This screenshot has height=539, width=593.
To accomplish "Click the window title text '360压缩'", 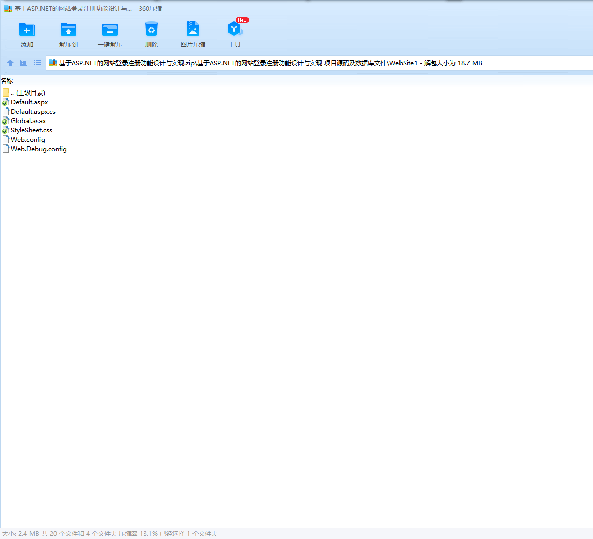I will click(x=150, y=8).
